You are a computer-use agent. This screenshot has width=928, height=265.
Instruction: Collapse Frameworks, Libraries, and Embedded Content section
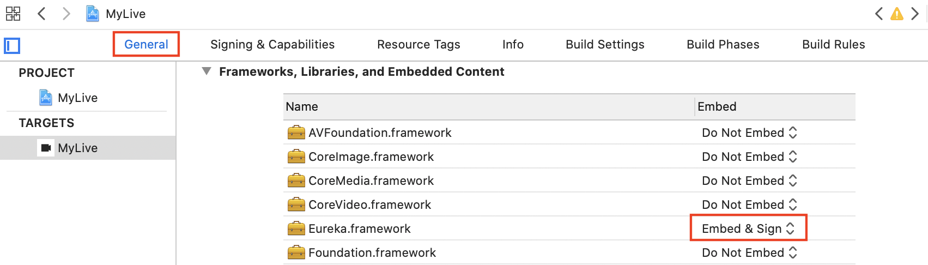(x=206, y=71)
